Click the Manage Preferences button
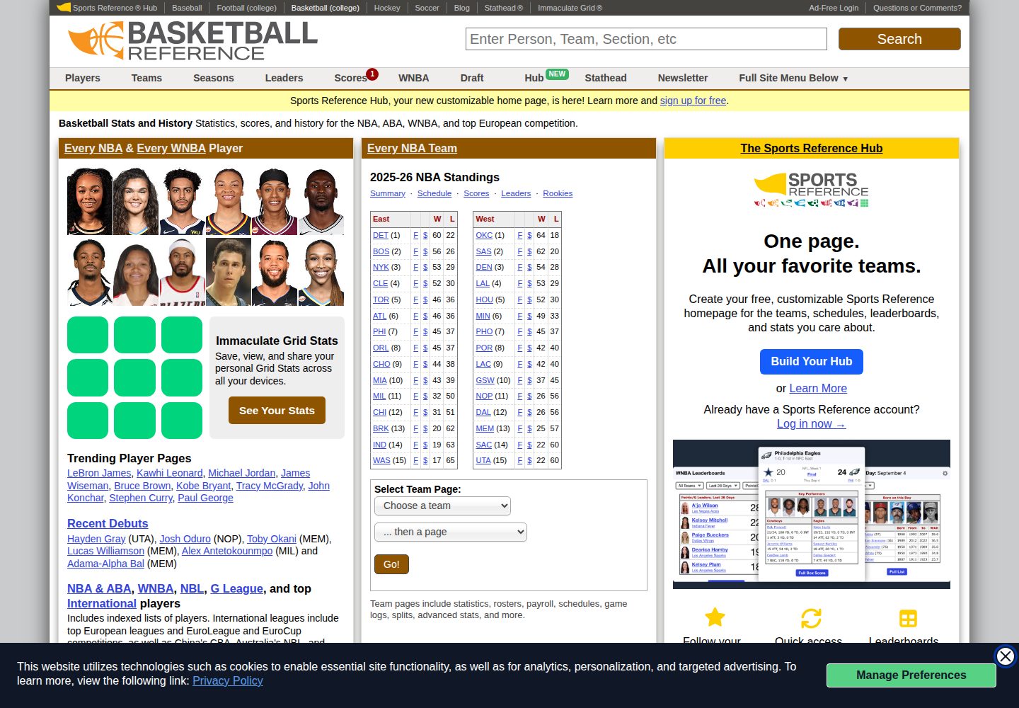Viewport: 1019px width, 708px height. [x=911, y=675]
